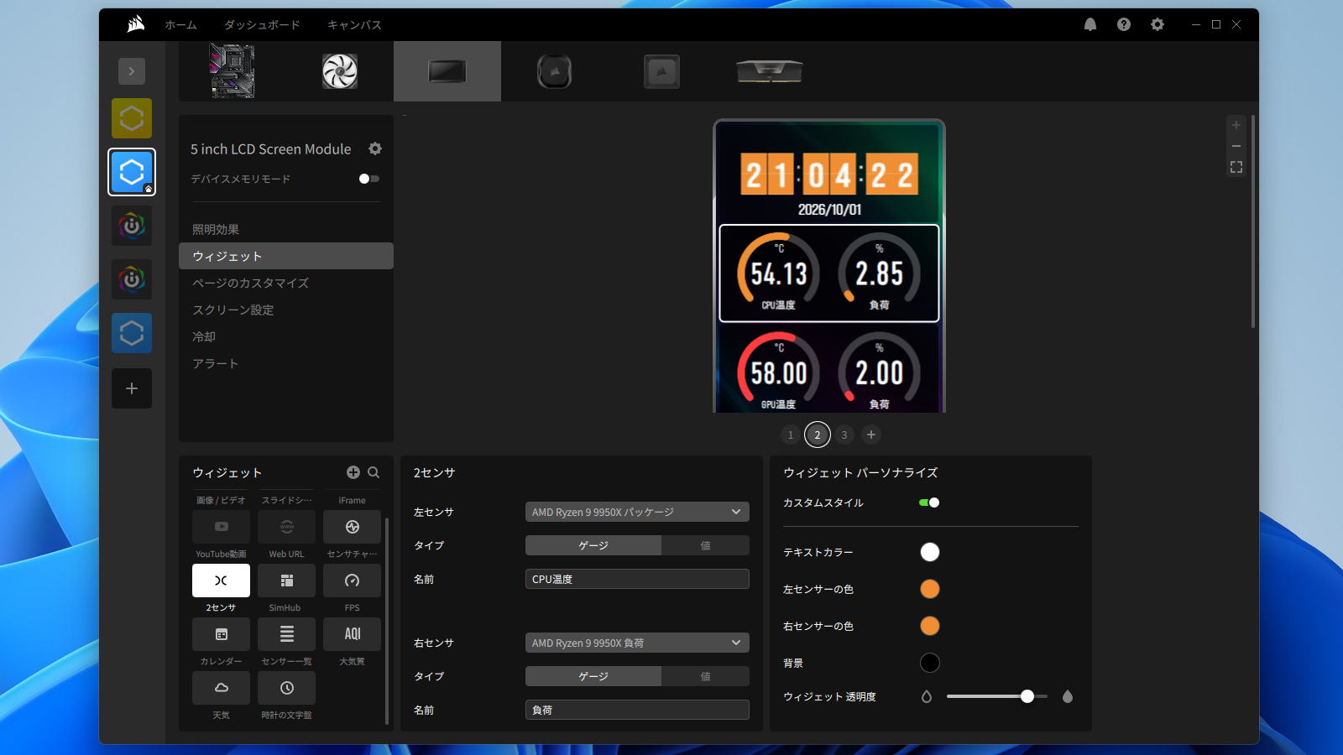Pick the 2センサ dual sensor widget
The height and width of the screenshot is (755, 1343).
(221, 581)
